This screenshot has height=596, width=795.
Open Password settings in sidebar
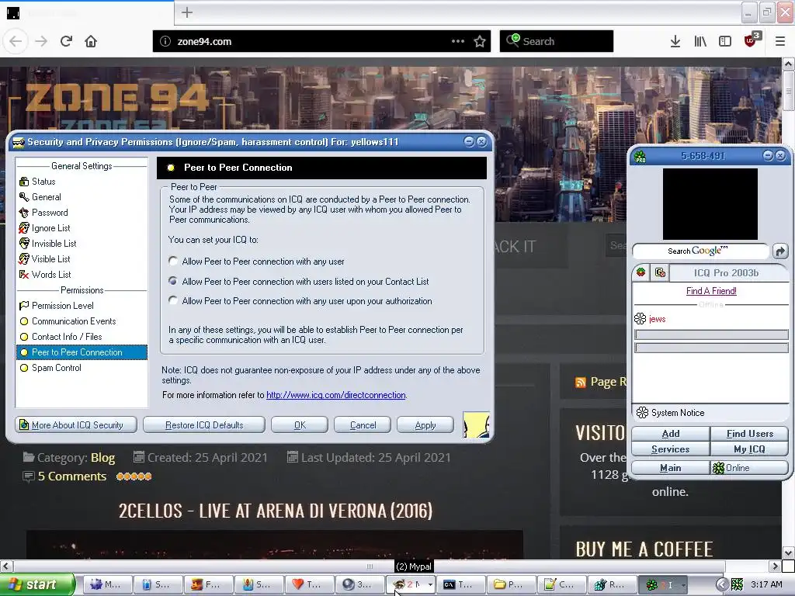tap(43, 213)
